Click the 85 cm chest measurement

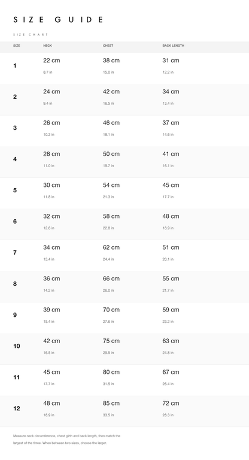click(111, 403)
